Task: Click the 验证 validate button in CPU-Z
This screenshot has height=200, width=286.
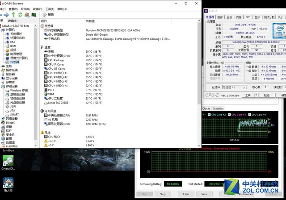Action: pos(267,95)
